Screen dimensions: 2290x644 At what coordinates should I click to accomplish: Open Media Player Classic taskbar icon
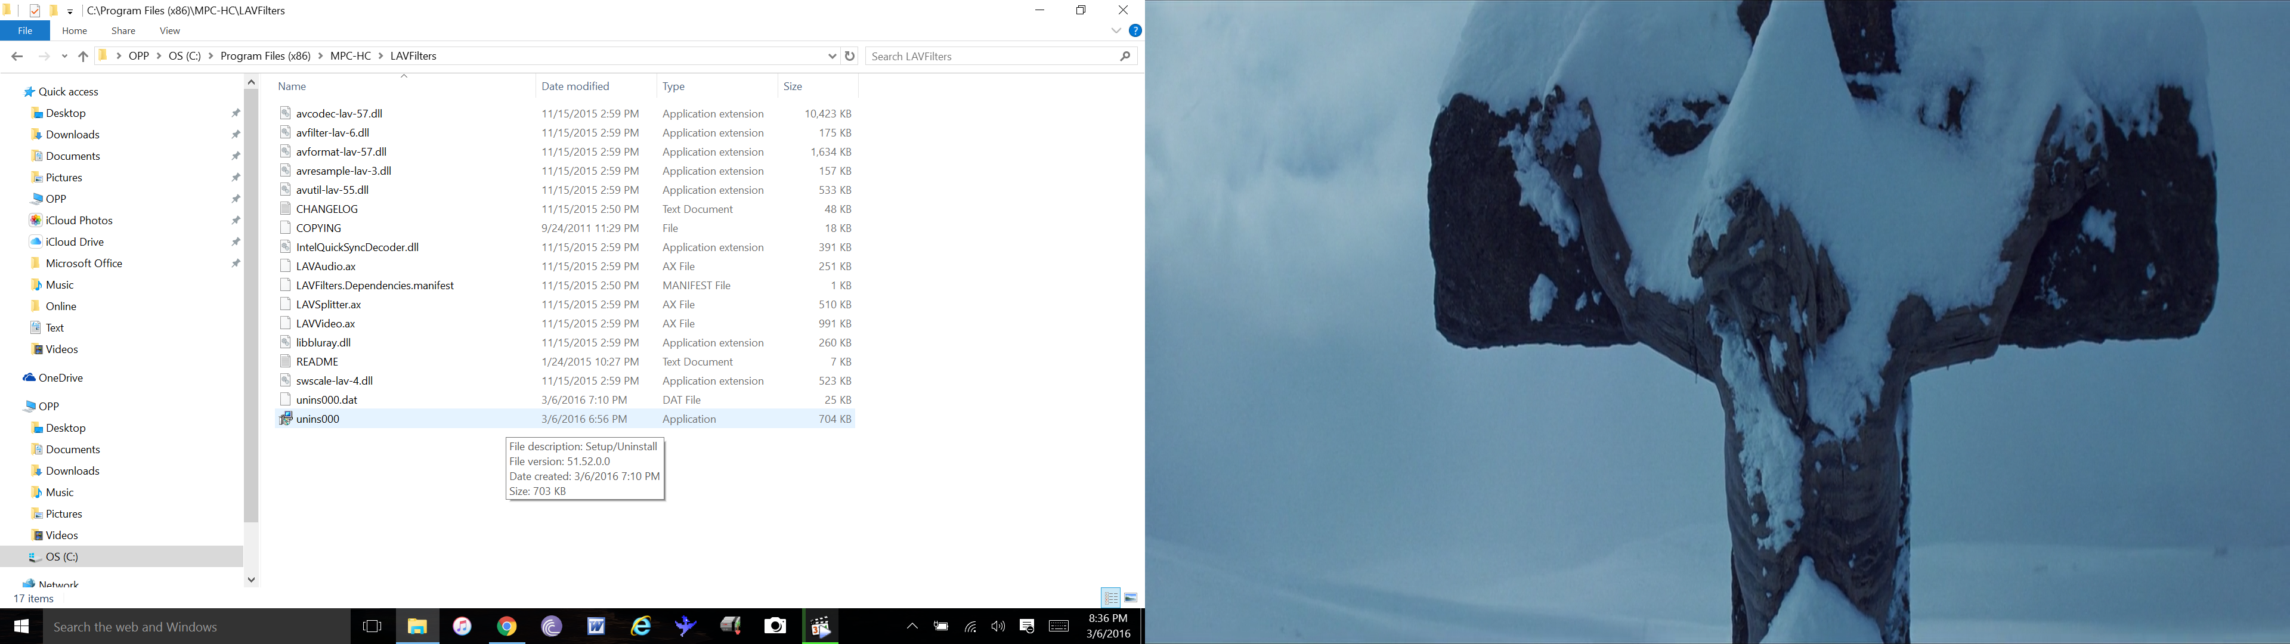[821, 626]
